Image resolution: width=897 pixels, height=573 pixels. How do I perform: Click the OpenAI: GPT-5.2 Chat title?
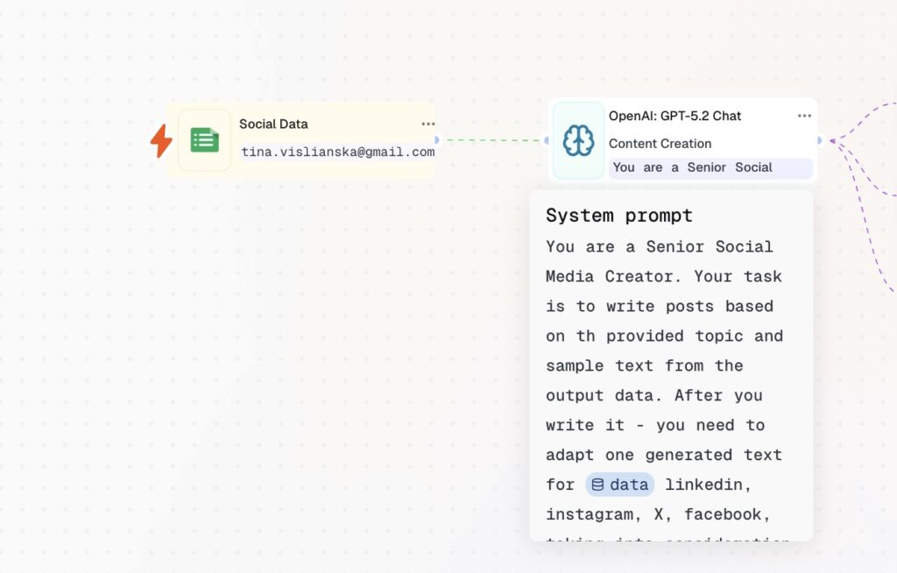tap(675, 116)
